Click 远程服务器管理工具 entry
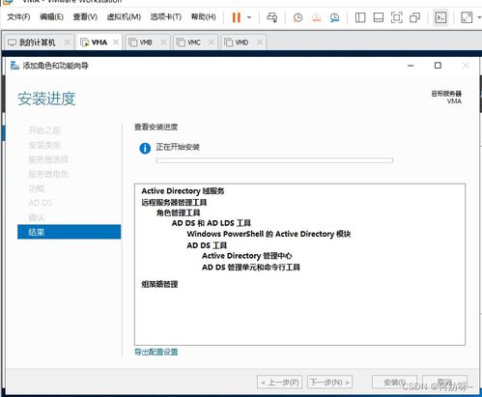This screenshot has width=482, height=397. (174, 202)
